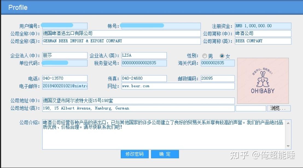
Task: Click the 税务登记号 tax registration field
Action: click(144, 63)
